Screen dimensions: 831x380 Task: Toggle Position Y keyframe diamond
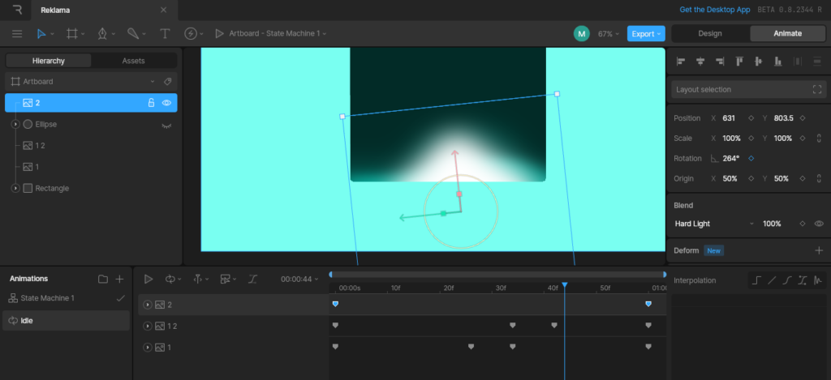803,118
